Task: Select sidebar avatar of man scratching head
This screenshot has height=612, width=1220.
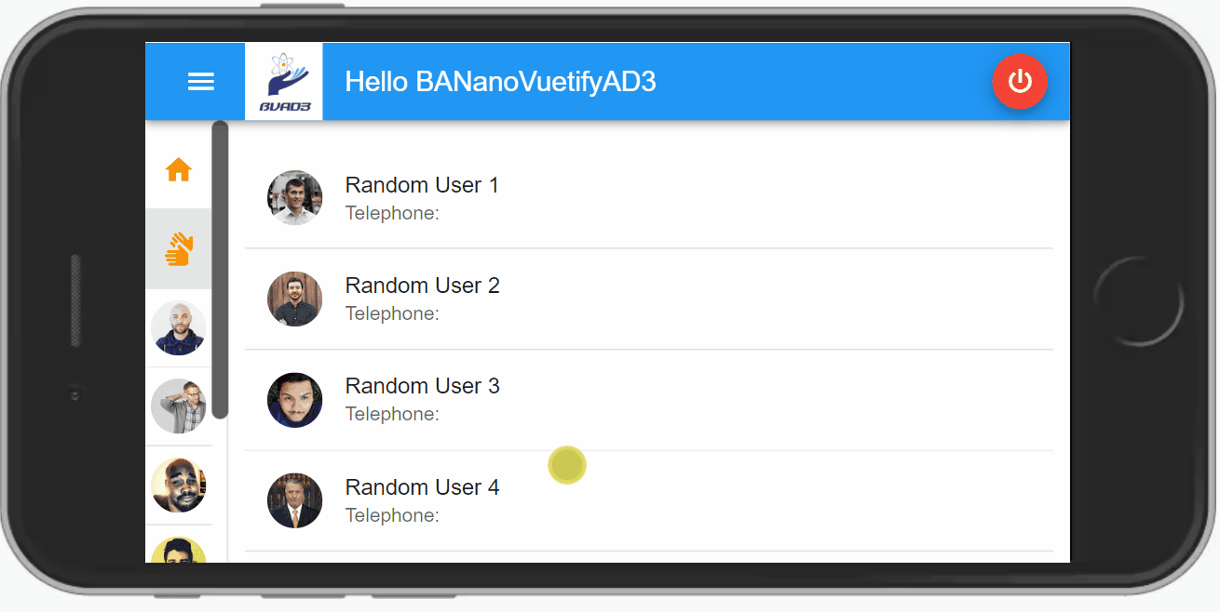Action: (x=178, y=406)
